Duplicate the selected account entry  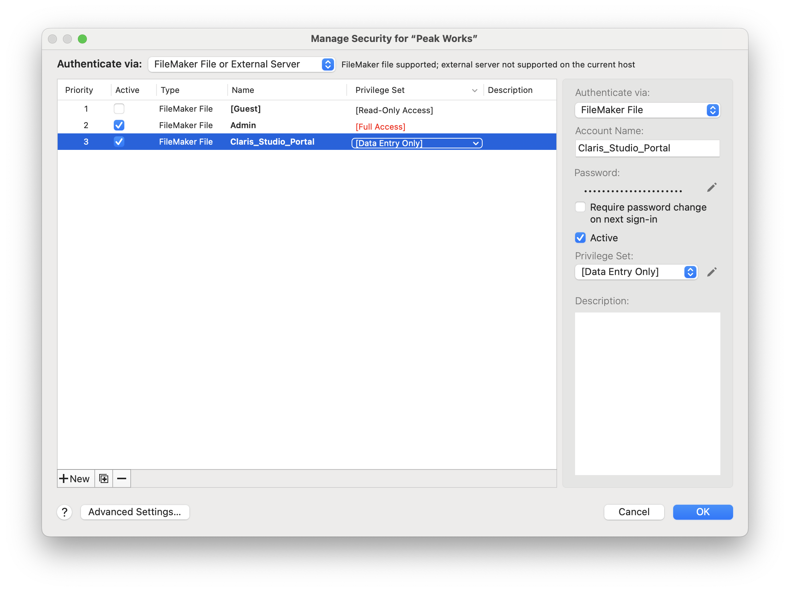(104, 478)
